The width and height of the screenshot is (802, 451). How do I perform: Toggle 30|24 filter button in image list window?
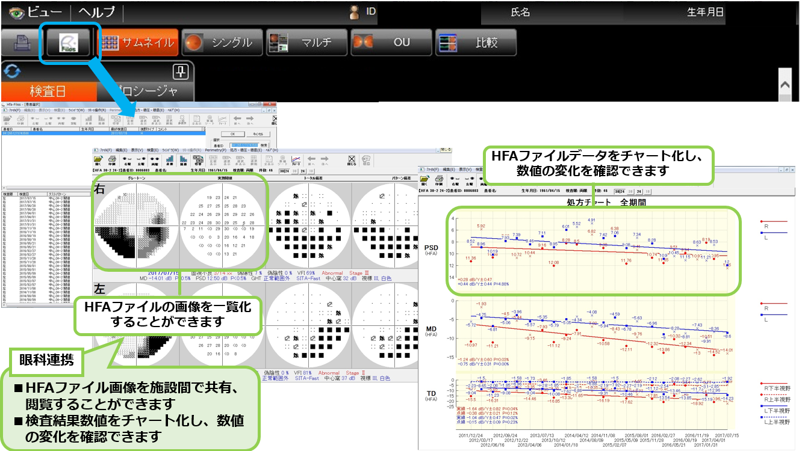coord(285,171)
